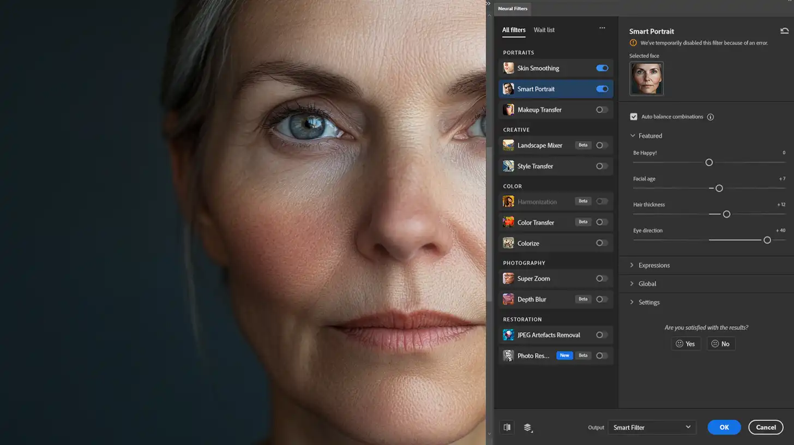This screenshot has width=794, height=445.
Task: Click the Eye direction slider handle
Action: 767,240
